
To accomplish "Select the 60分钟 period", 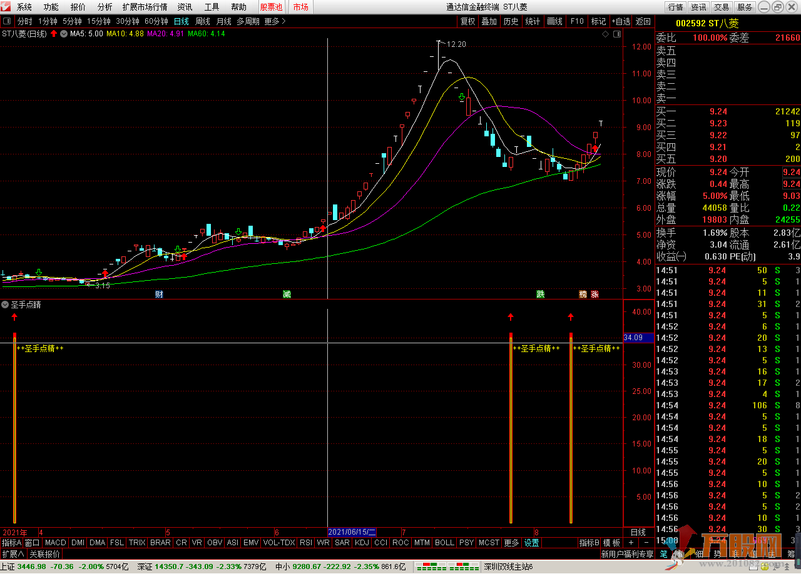I will [x=156, y=21].
